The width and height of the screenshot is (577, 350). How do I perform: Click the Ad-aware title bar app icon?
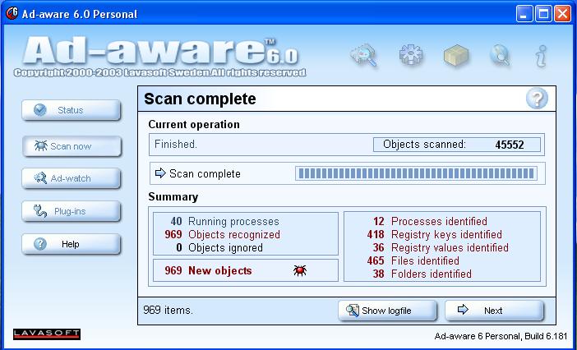[x=12, y=14]
